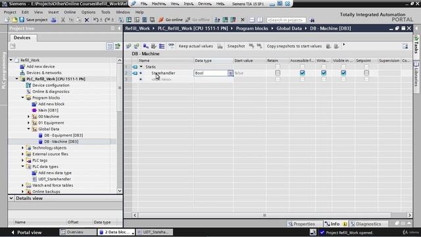Uncheck Writable checkbox for Statehandler
The image size is (421, 237).
click(x=324, y=73)
